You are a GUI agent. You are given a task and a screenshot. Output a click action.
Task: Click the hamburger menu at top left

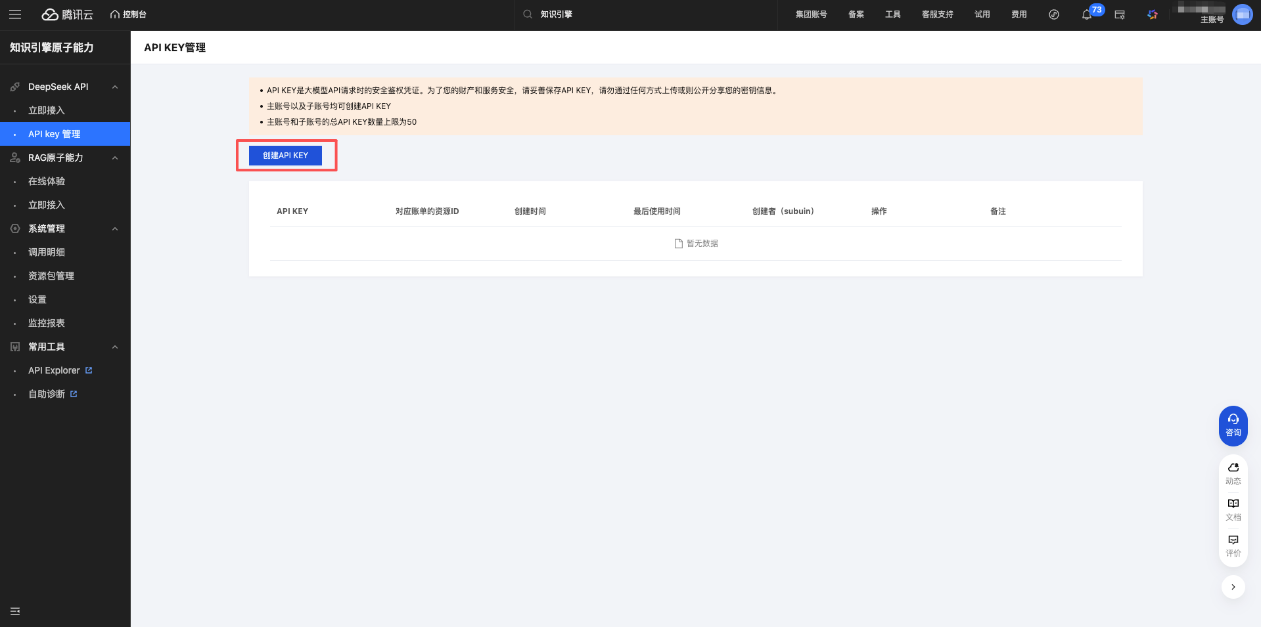click(15, 14)
